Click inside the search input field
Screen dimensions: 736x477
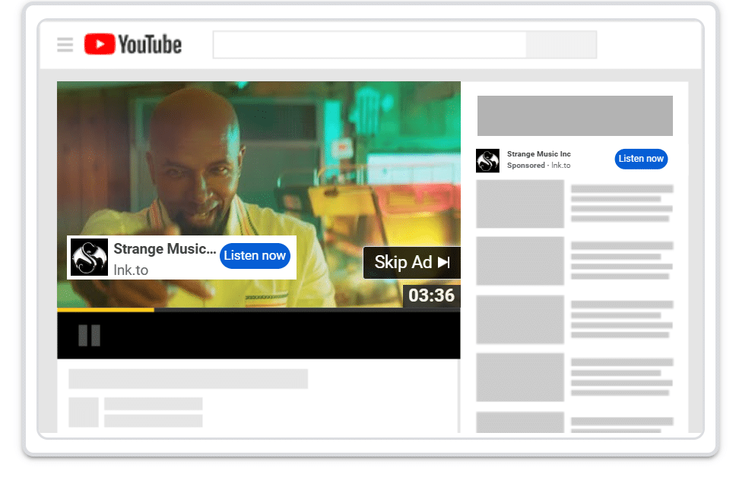click(369, 44)
